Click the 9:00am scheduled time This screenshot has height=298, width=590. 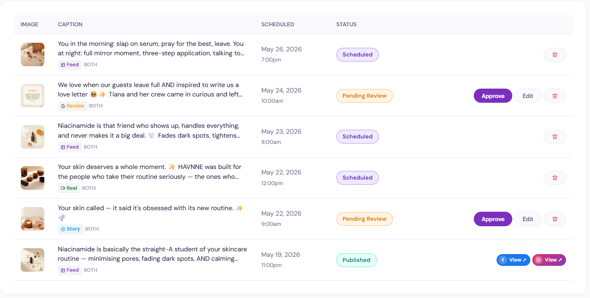click(271, 224)
